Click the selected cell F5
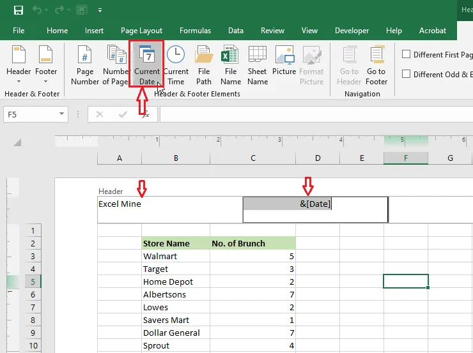Image resolution: width=473 pixels, height=353 pixels. [406, 281]
